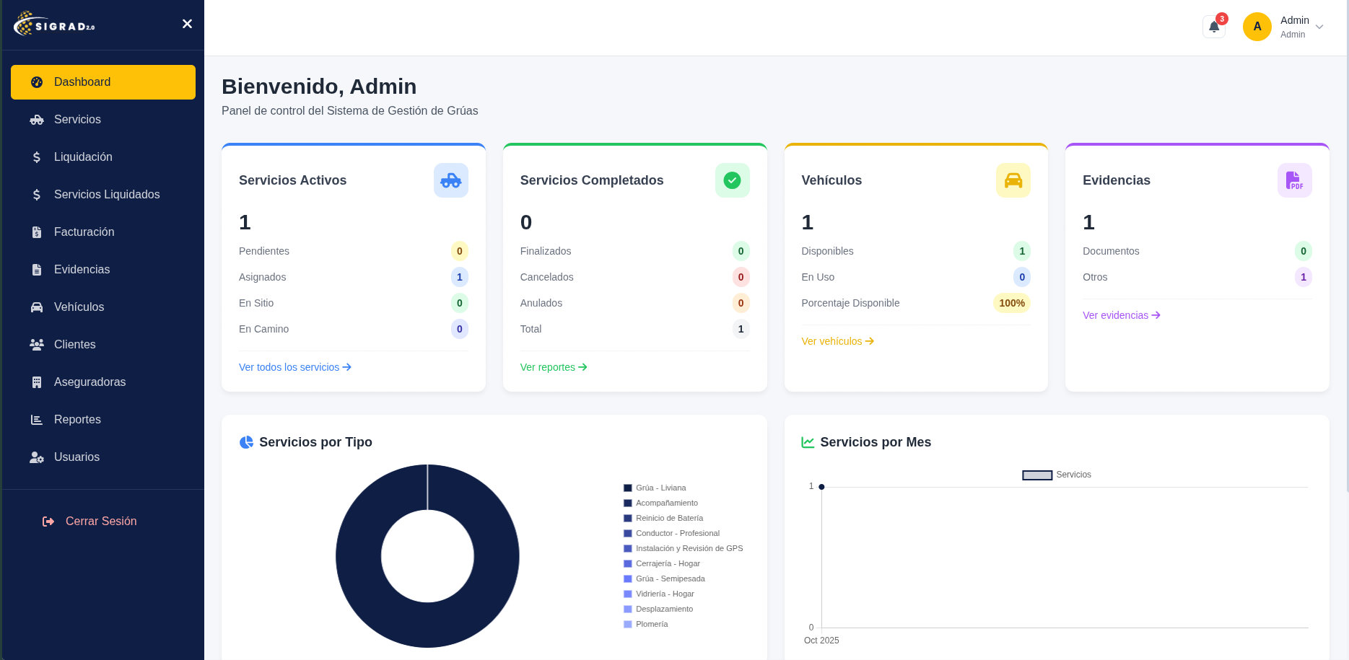Toggle the Servicios legend in Servicios por Mes chart
The image size is (1349, 660).
(1056, 475)
